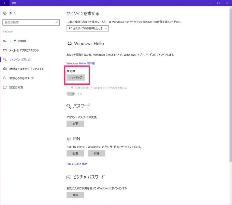The image size is (232, 205).
Task: Select サインイン オプション in the sidebar
Action: pos(20,59)
